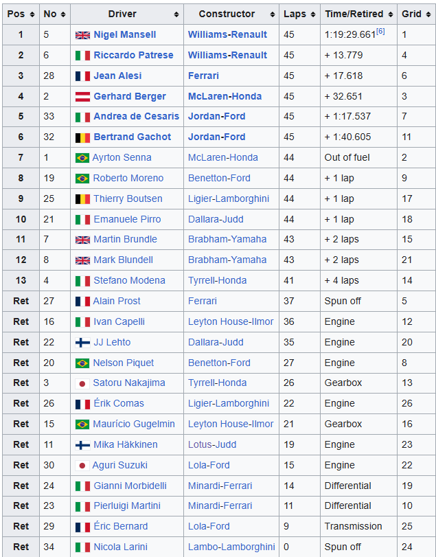Screen dimensions: 436x557
Task: Sort table by Grid column arrows
Action: click(428, 14)
